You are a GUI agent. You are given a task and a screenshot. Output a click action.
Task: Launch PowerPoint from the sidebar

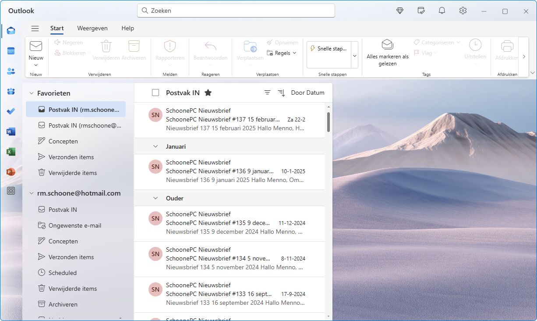[11, 172]
